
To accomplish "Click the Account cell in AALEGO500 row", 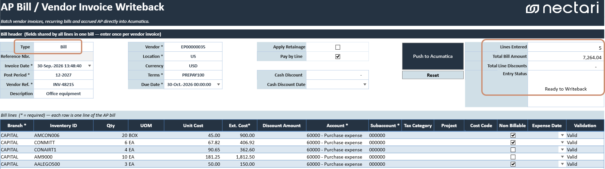I will click(337, 164).
